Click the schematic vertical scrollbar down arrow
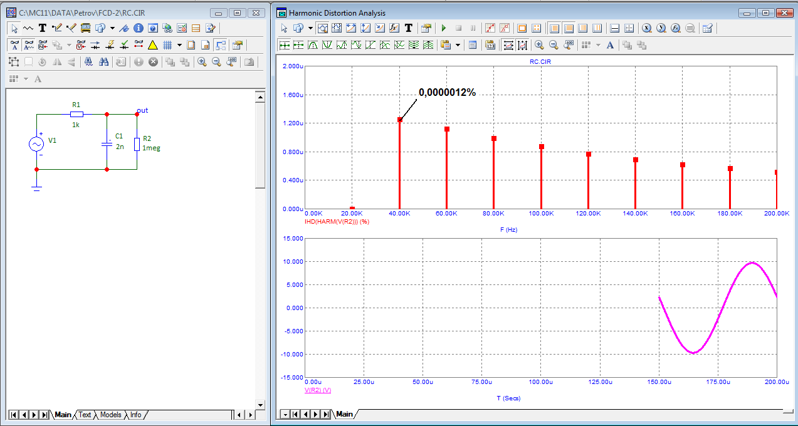 [x=260, y=404]
